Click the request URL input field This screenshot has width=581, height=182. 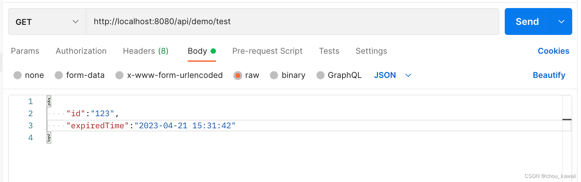click(x=292, y=21)
